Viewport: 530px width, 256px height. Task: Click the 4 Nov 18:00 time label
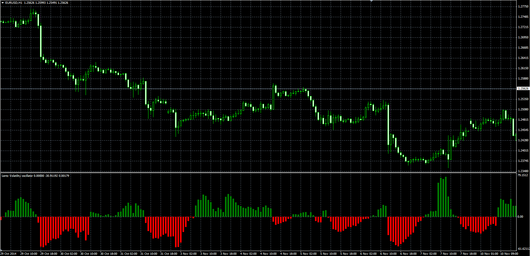(288, 254)
